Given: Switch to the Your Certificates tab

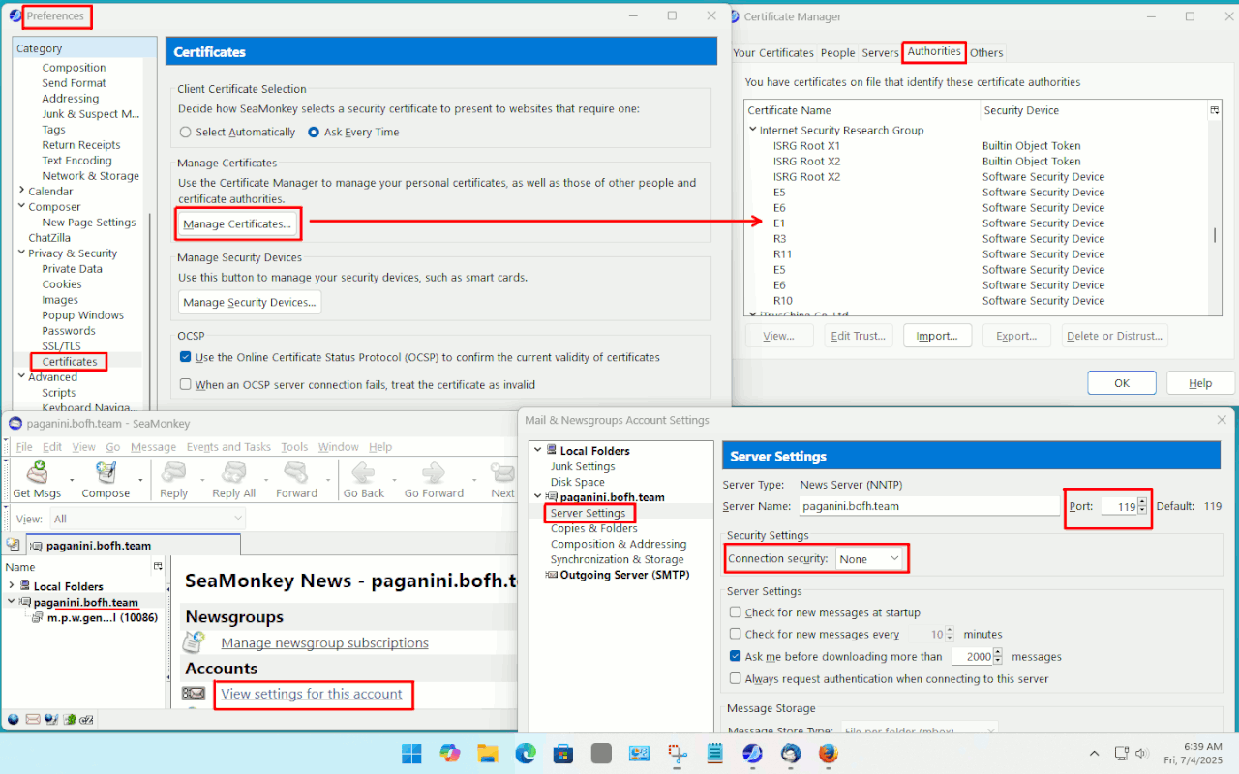Looking at the screenshot, I should tap(773, 53).
